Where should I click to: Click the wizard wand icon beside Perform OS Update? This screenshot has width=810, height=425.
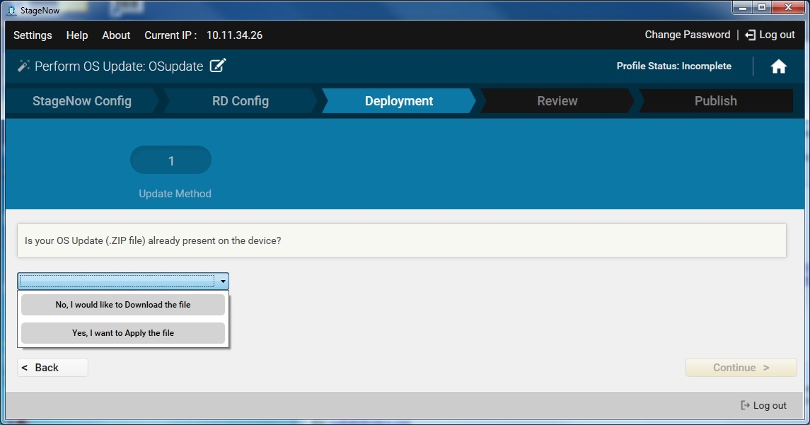(23, 66)
